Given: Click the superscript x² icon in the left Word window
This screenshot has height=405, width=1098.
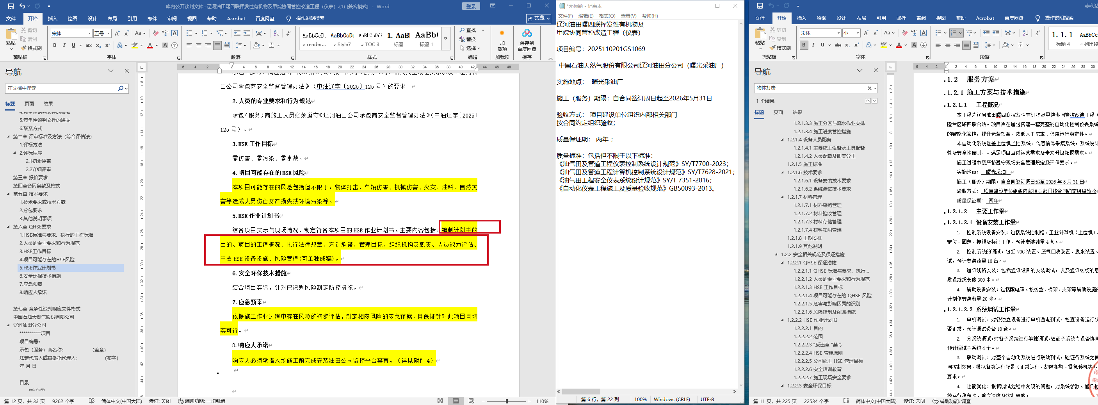Looking at the screenshot, I should [x=107, y=46].
